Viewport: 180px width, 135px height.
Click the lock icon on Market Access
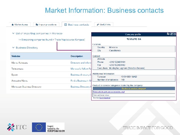(x=13, y=24)
